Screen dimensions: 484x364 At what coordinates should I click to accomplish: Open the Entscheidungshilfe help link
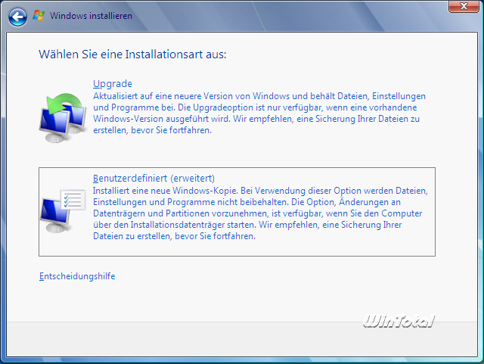point(77,276)
